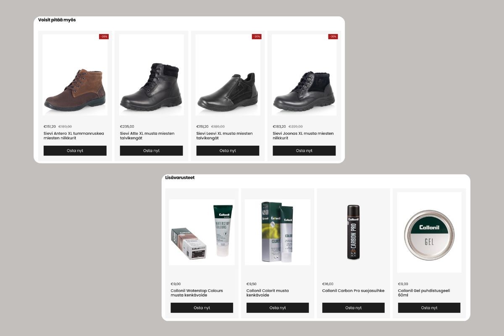Buy Sievi Joonas XL with Osta nyt
The height and width of the screenshot is (336, 504).
[304, 151]
